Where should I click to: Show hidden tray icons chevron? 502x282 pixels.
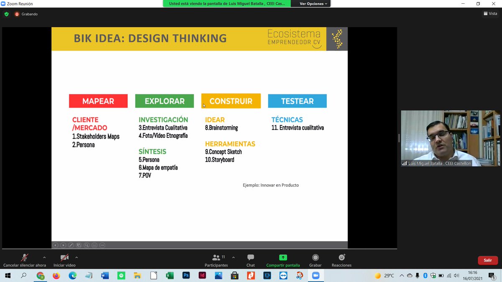coord(402,276)
